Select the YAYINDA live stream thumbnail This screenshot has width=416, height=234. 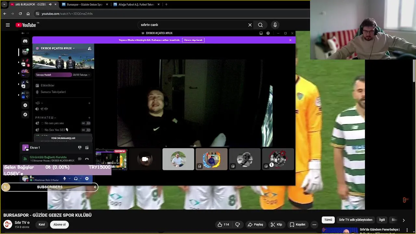coord(111,159)
